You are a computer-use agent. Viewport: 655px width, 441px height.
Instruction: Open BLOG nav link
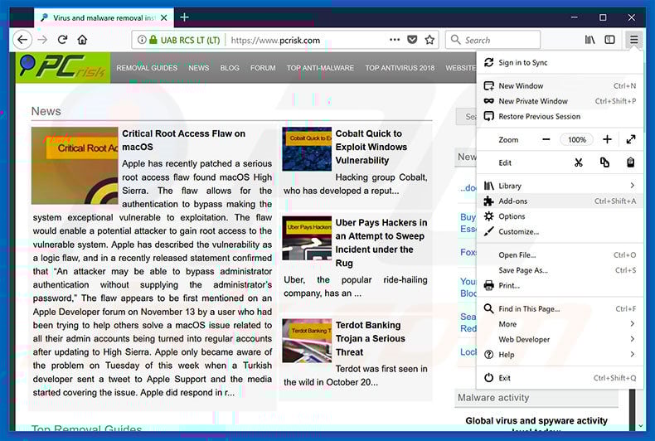pyautogui.click(x=230, y=68)
